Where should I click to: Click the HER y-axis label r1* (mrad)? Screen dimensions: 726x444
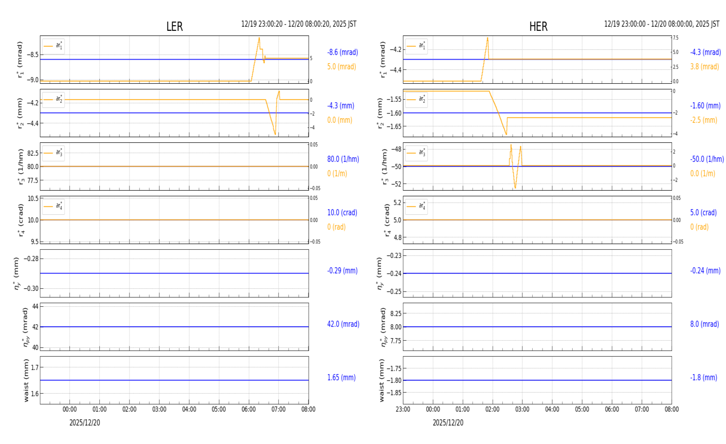tap(383, 60)
